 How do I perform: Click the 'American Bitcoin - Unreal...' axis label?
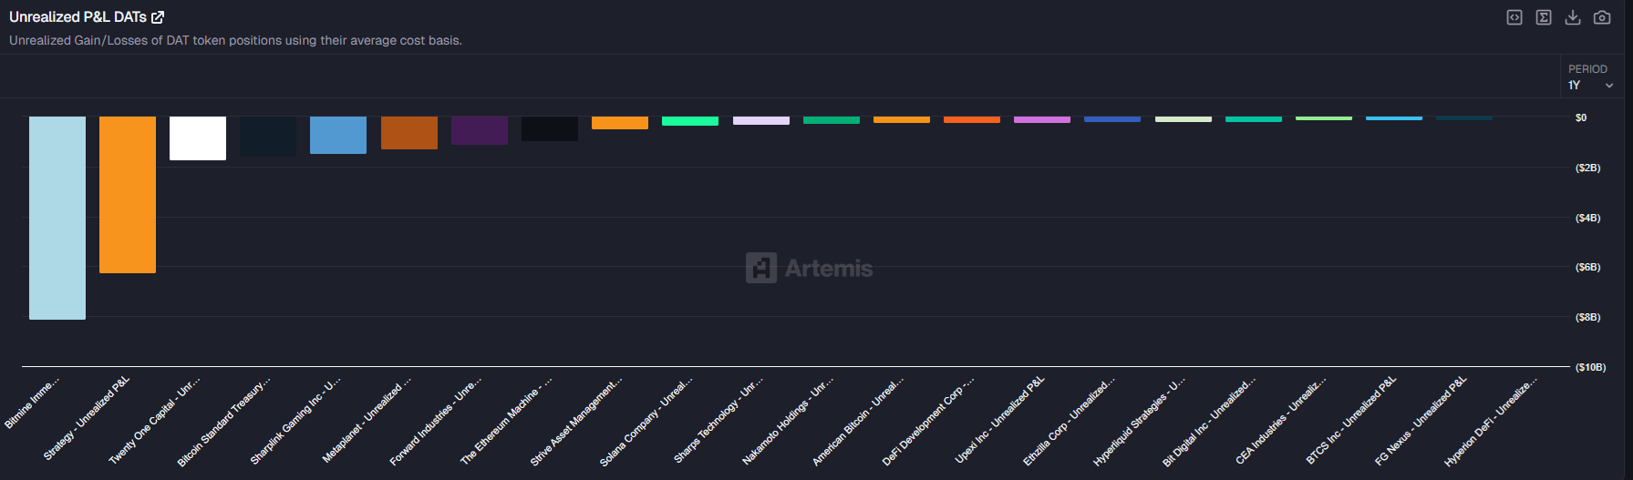858,422
